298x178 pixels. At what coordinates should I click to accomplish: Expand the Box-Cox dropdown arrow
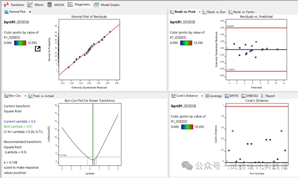pos(25,96)
